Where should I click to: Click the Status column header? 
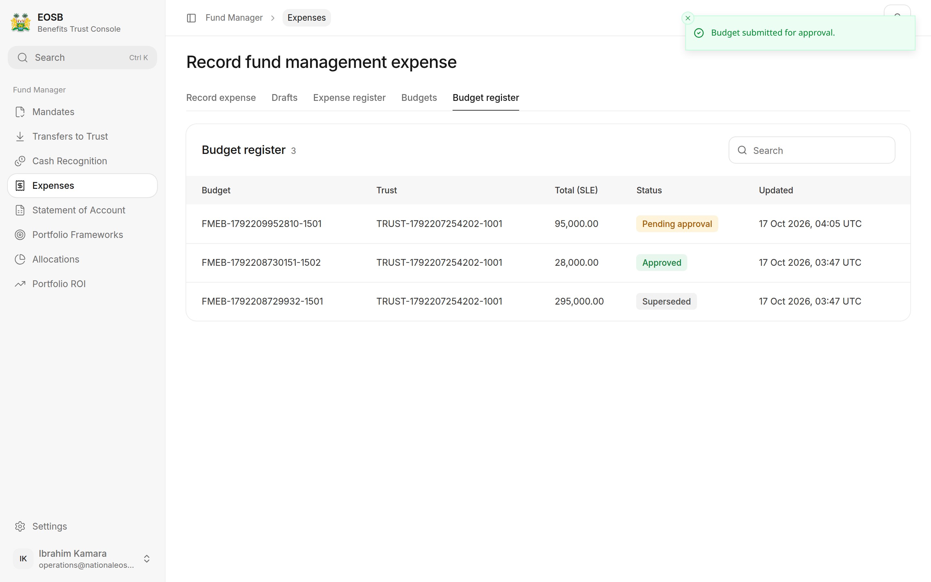pos(649,190)
